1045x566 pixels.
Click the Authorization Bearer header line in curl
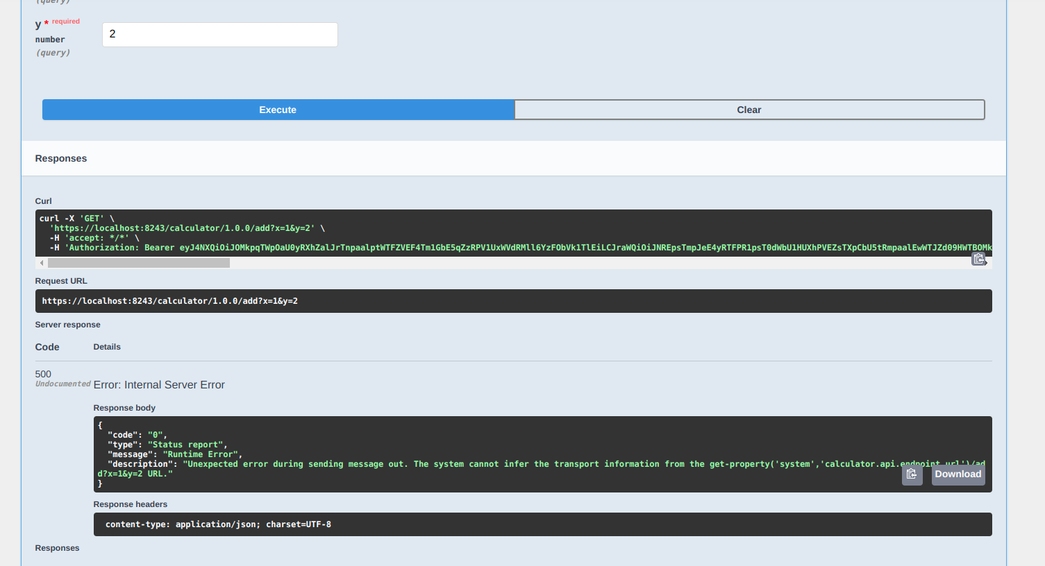click(x=521, y=248)
